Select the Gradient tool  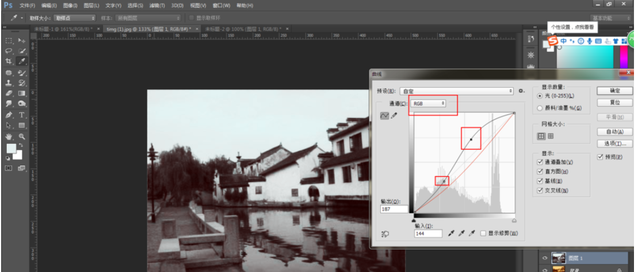tap(22, 94)
